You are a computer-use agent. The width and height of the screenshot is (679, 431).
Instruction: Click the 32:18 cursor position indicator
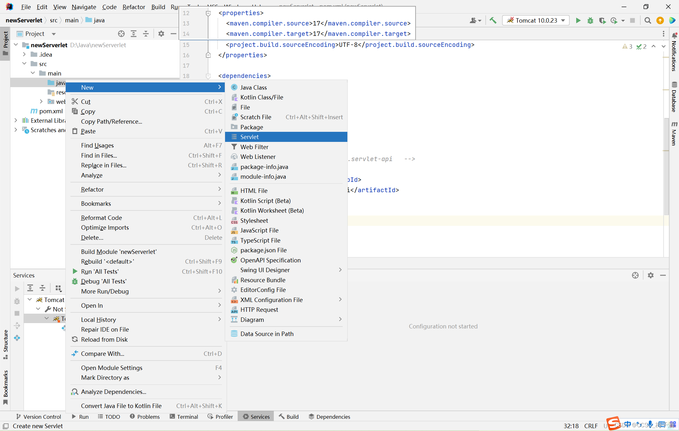coord(571,426)
